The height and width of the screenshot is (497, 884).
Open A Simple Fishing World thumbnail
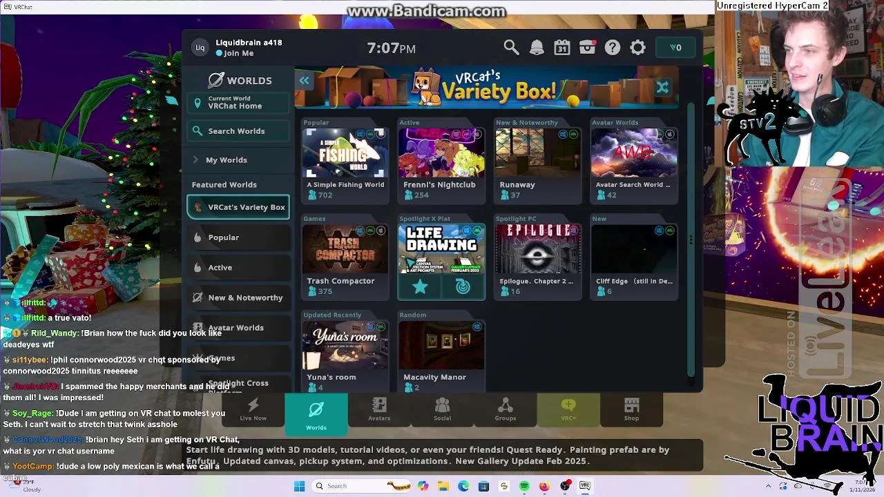pyautogui.click(x=345, y=153)
